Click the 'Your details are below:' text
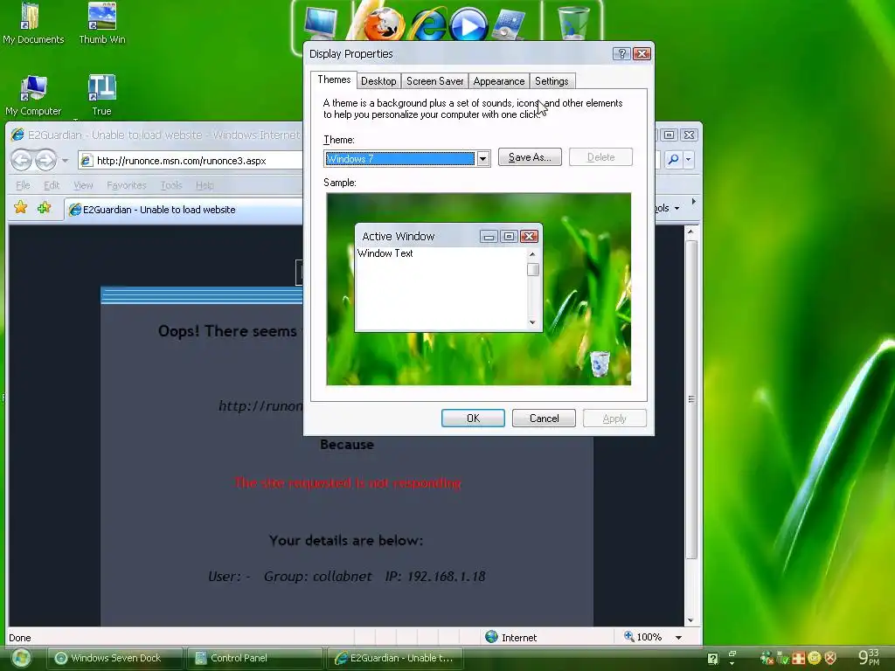 [x=346, y=540]
